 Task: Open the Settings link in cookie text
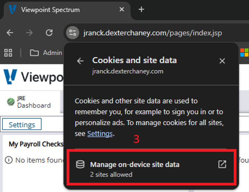coord(100,134)
